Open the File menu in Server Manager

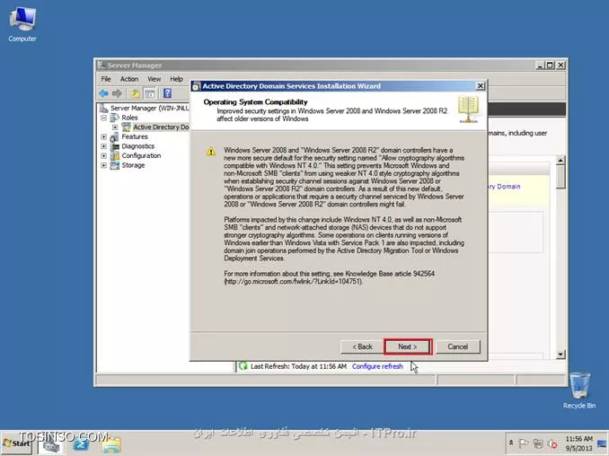coord(106,79)
